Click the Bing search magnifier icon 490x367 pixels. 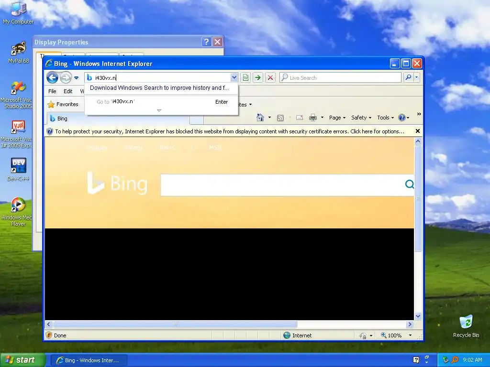[410, 184]
